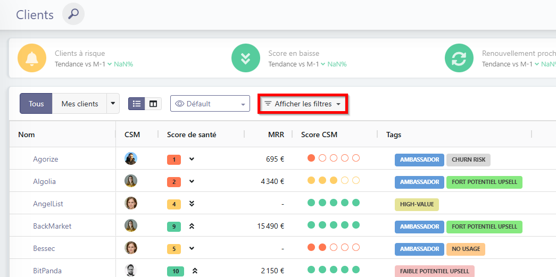This screenshot has height=277, width=556.
Task: Click CSM avatar in BackMarket row
Action: point(131,225)
